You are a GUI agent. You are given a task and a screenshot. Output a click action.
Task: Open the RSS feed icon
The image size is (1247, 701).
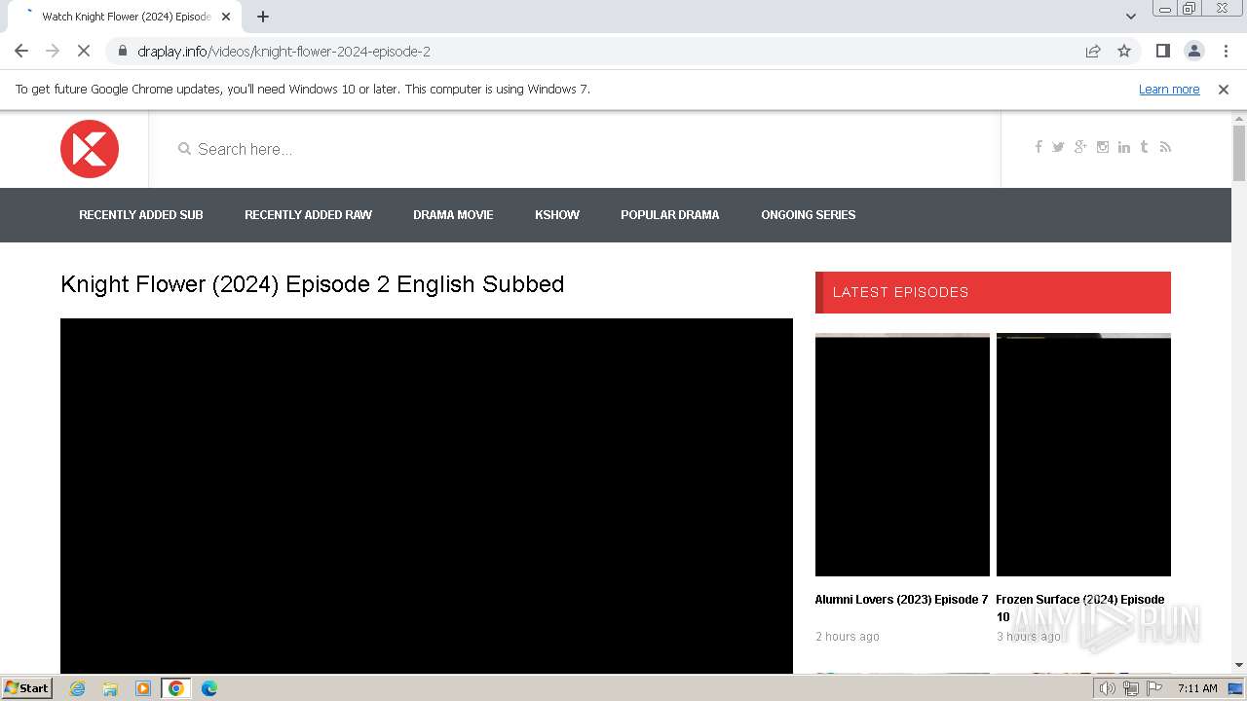click(1165, 147)
